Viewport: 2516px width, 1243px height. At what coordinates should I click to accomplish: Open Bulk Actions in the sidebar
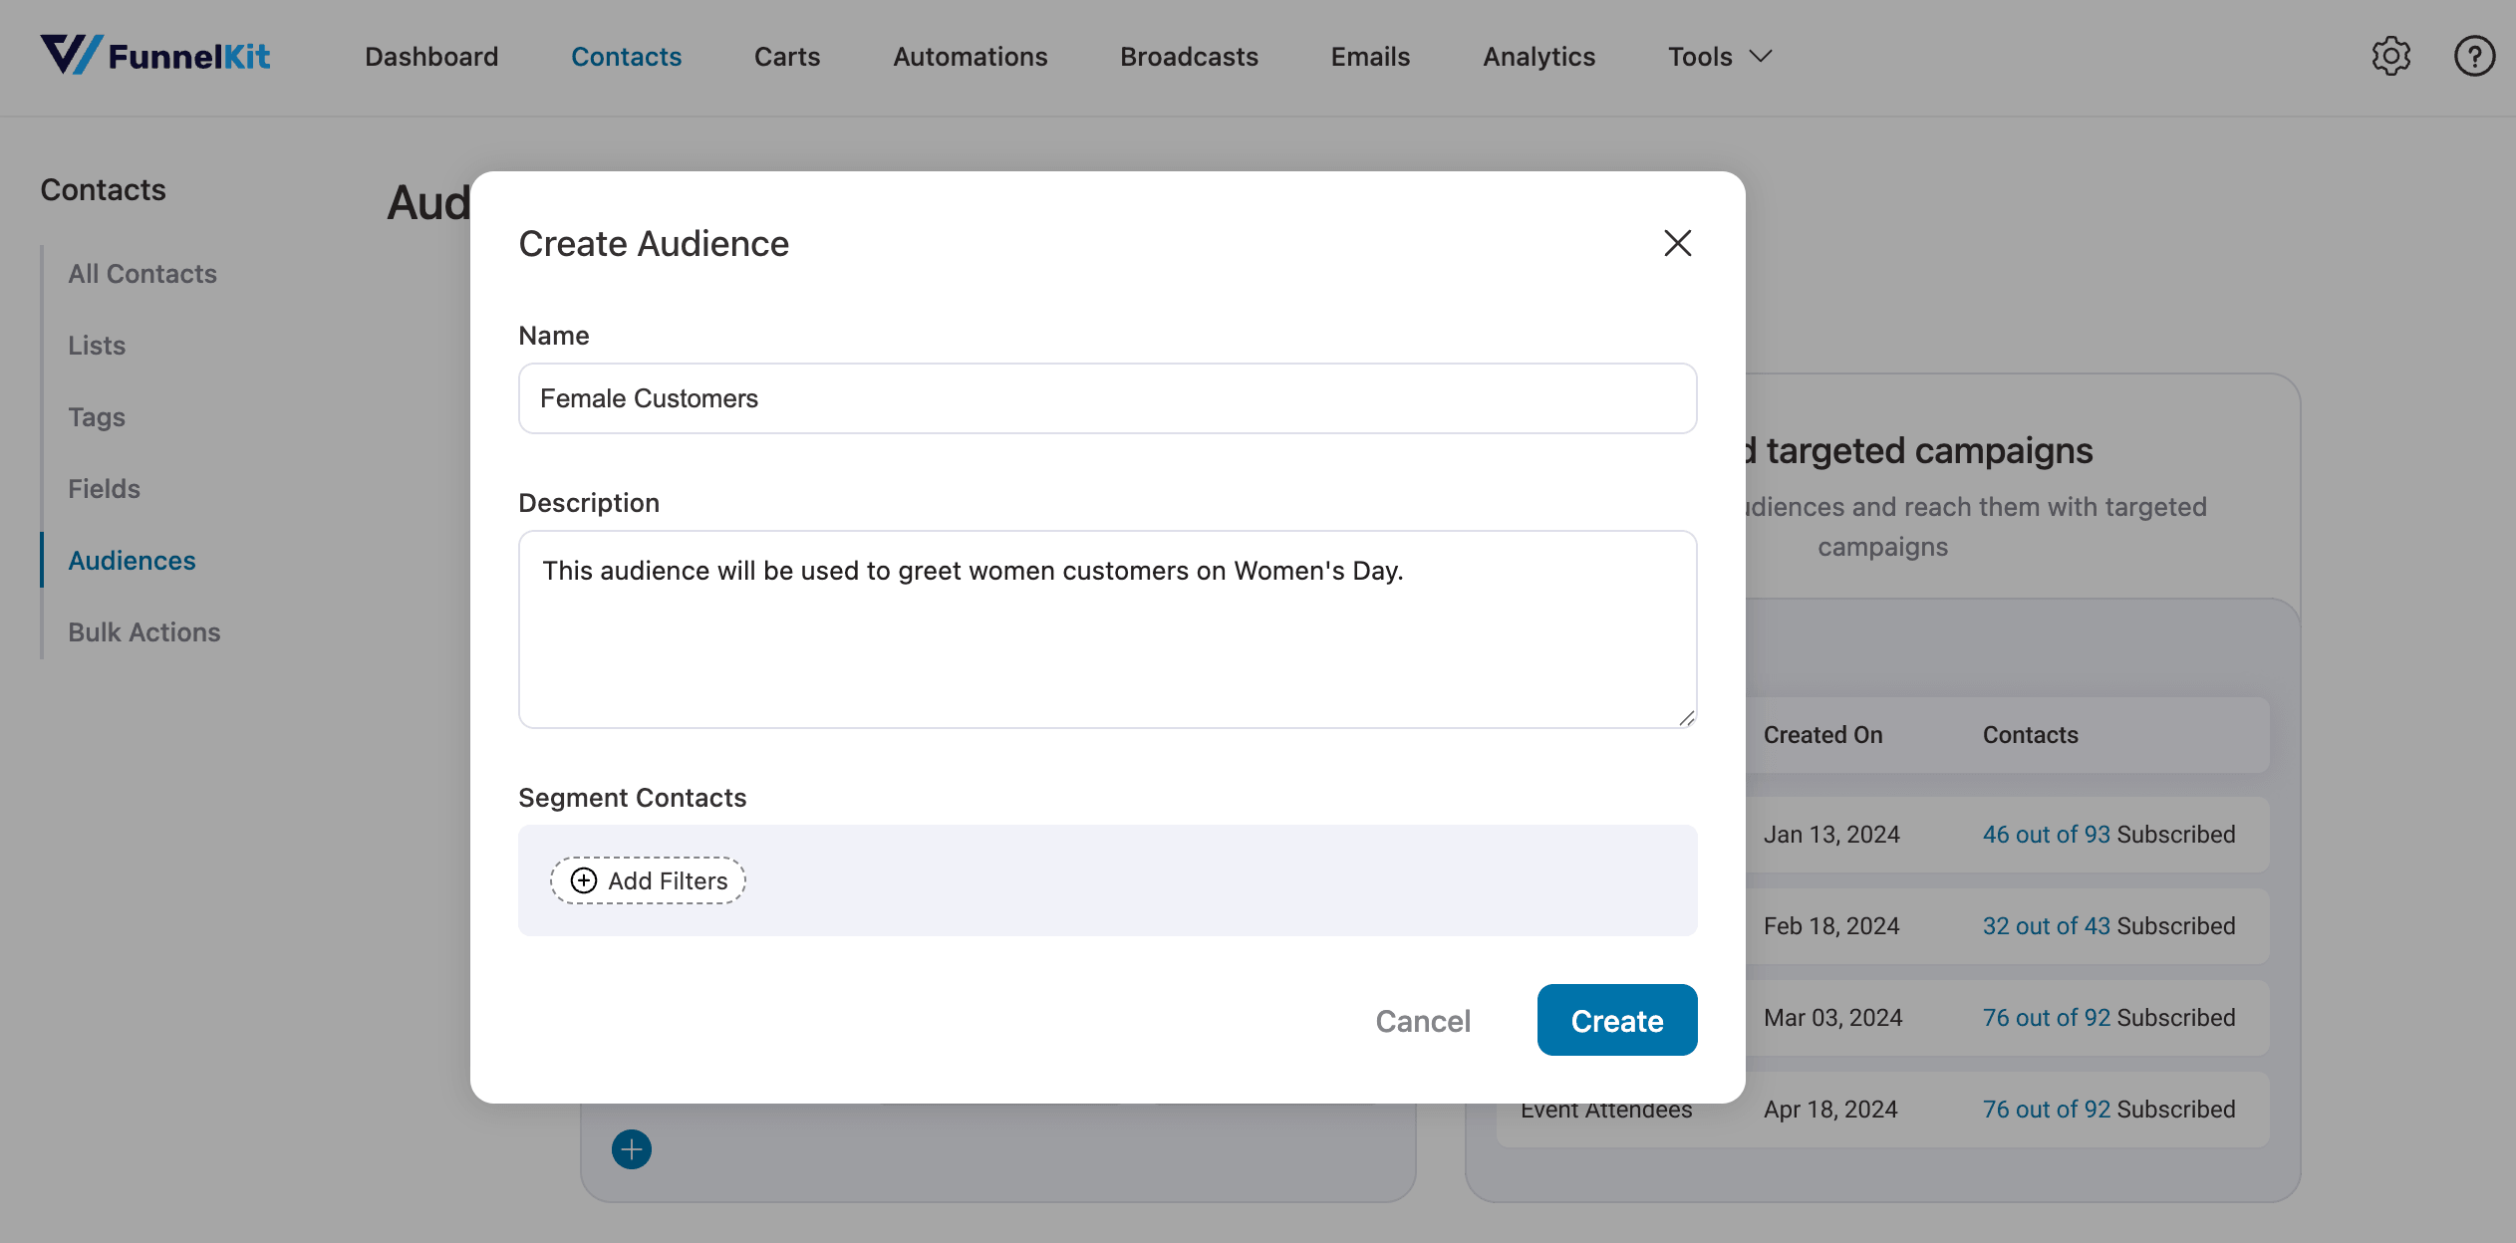pos(144,632)
